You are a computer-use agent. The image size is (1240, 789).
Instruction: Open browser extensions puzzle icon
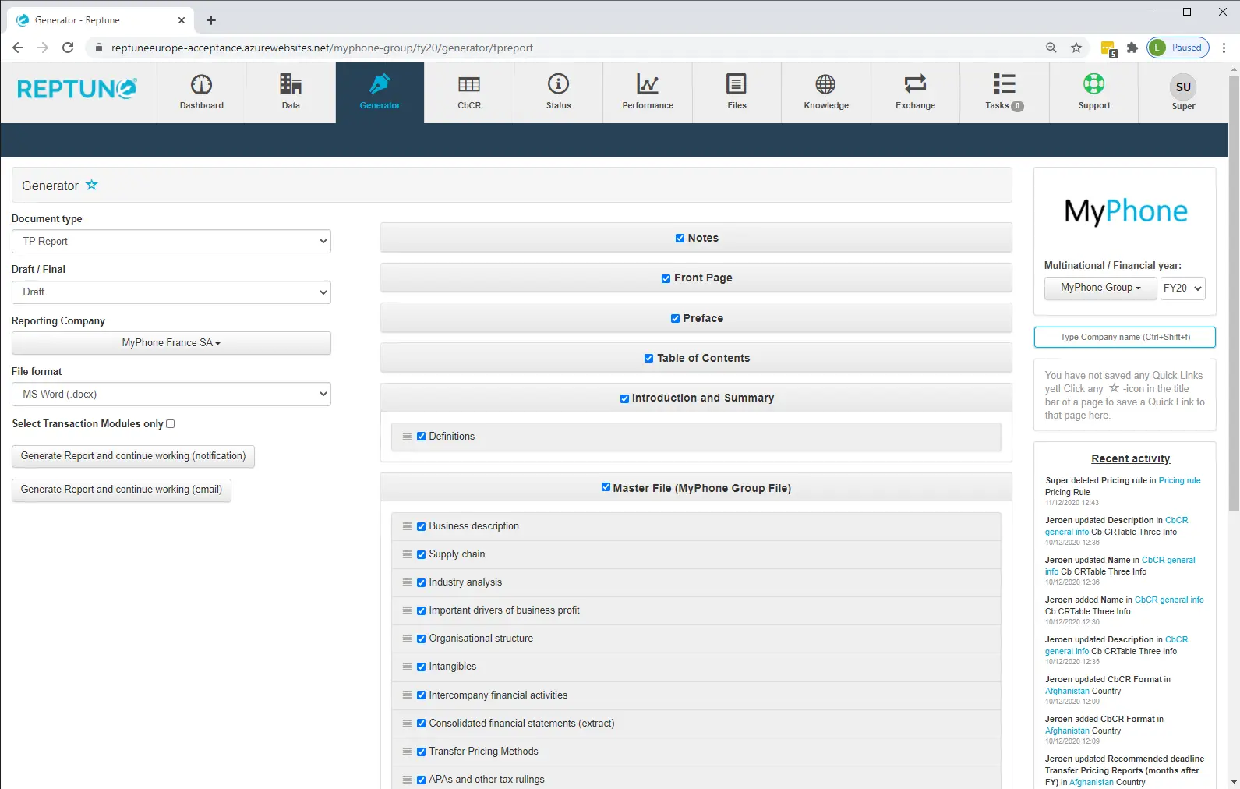pos(1132,48)
